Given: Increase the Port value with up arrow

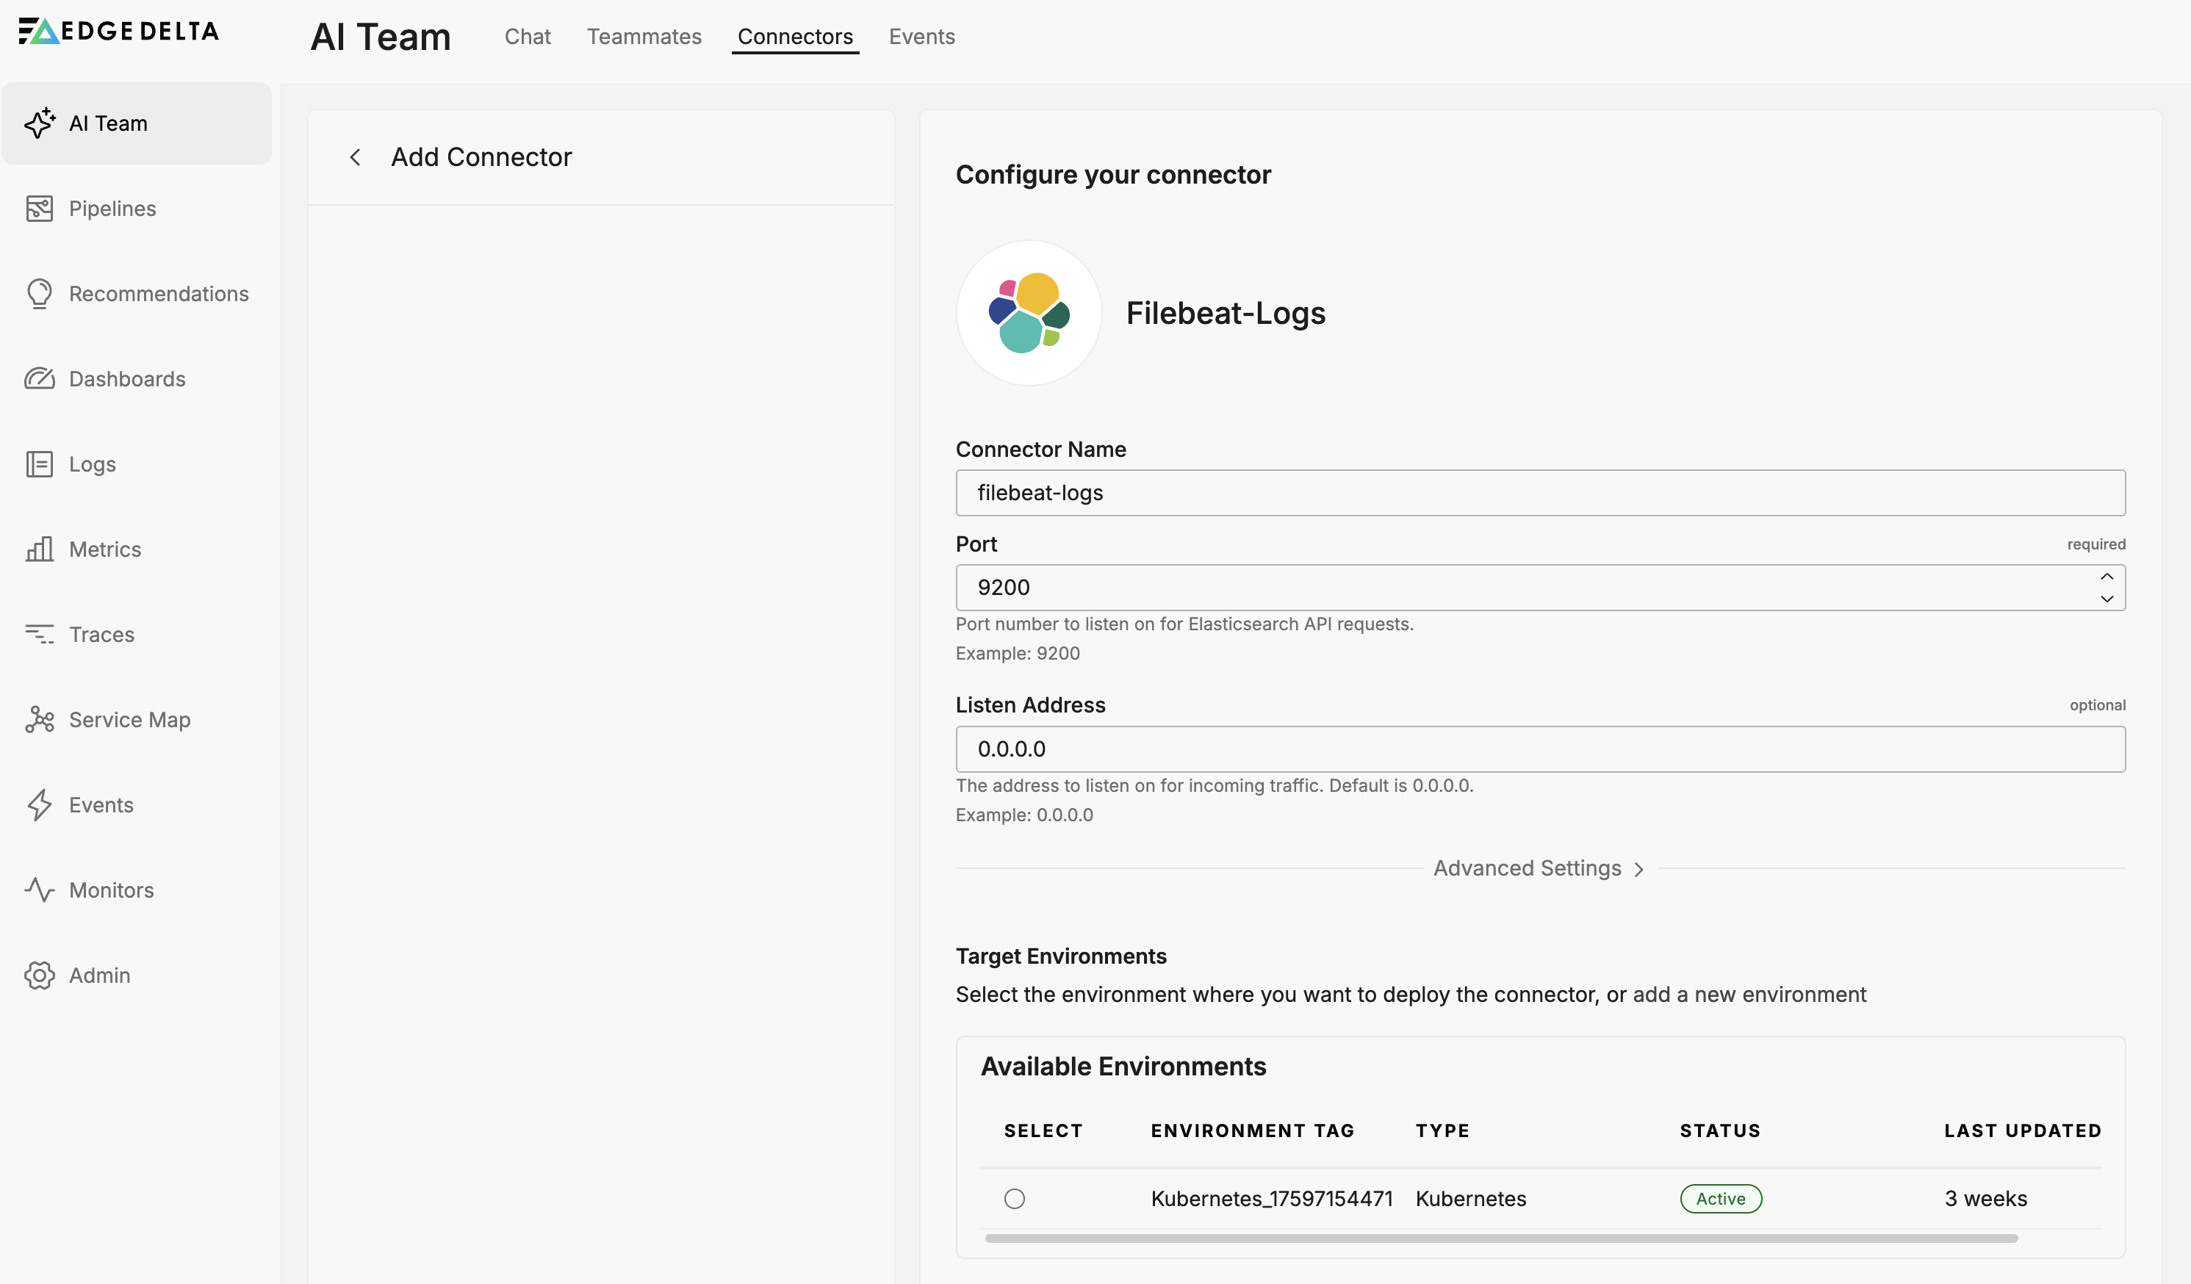Looking at the screenshot, I should (x=2107, y=577).
